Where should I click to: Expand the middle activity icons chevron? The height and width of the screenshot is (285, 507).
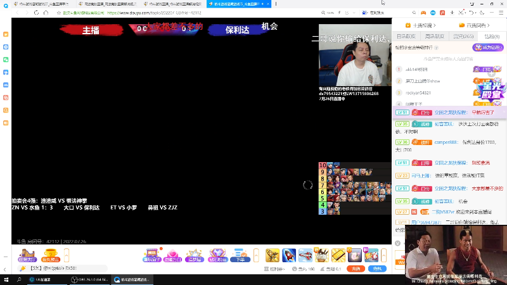[x=256, y=255]
